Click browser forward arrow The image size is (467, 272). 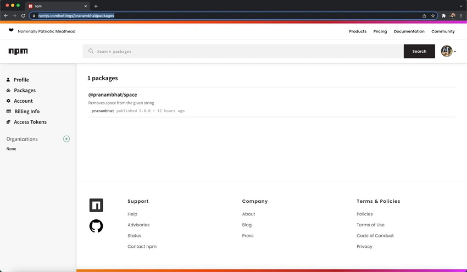pyautogui.click(x=15, y=15)
